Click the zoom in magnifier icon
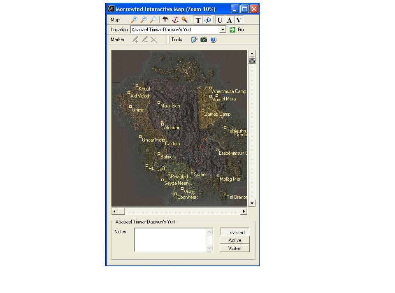The height and width of the screenshot is (293, 395). [x=134, y=20]
